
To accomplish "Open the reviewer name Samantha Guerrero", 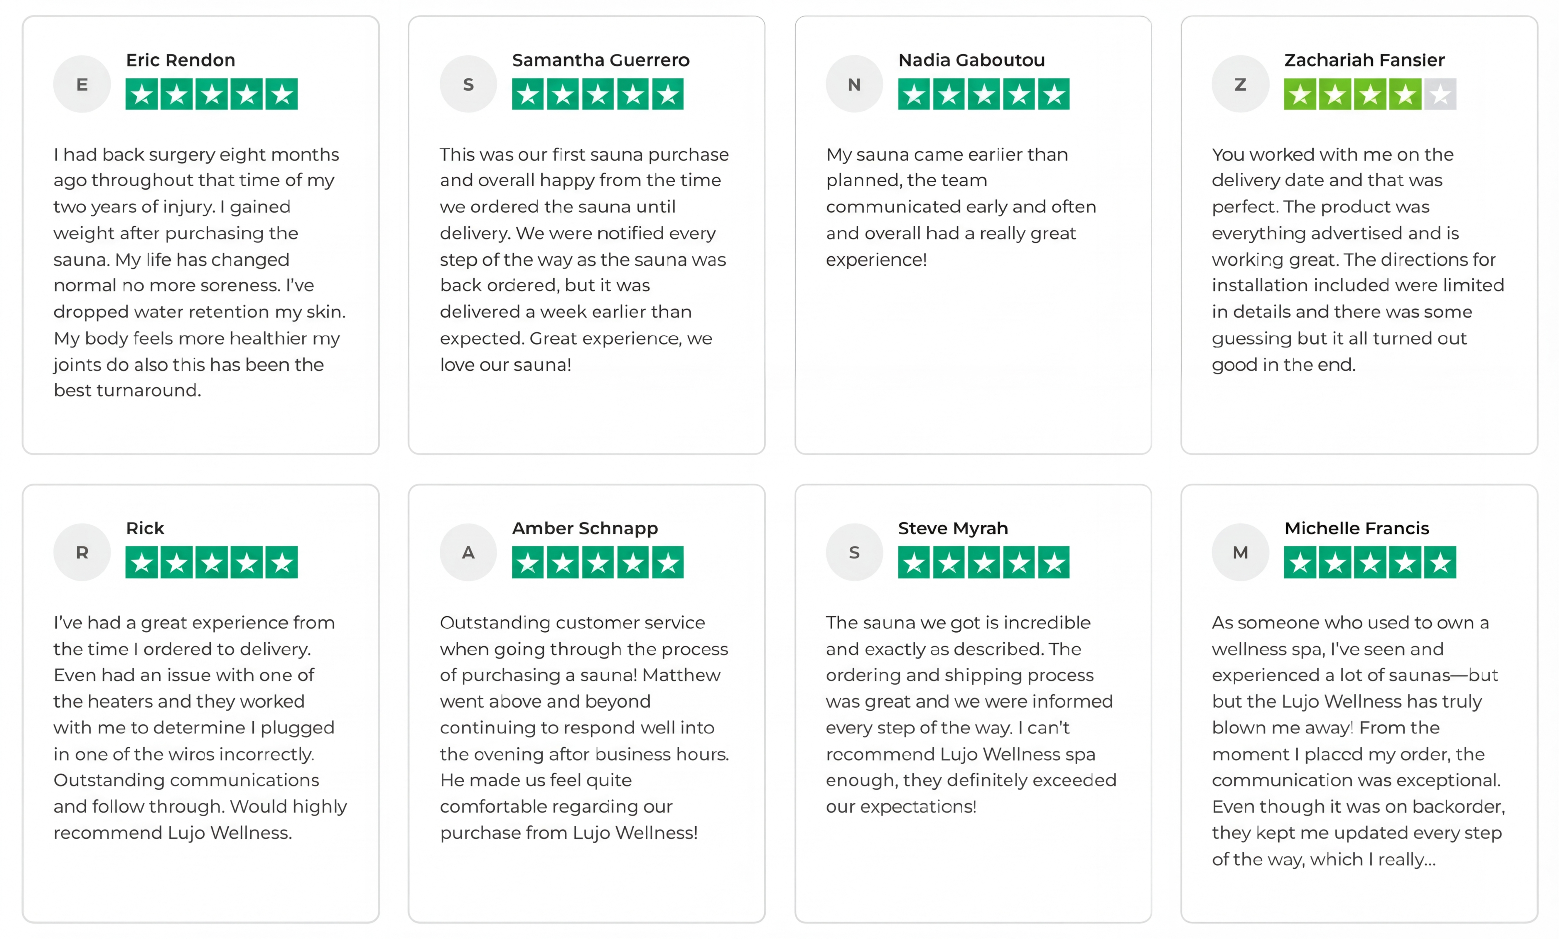I will point(600,60).
